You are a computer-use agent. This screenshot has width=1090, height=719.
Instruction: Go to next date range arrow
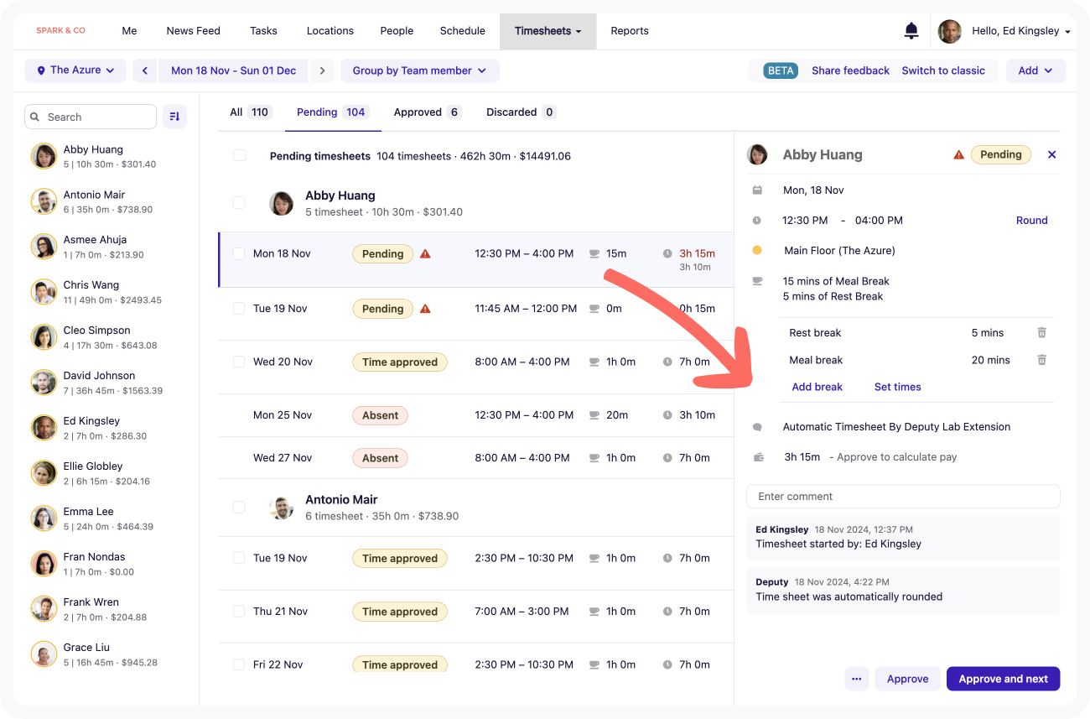(x=323, y=70)
